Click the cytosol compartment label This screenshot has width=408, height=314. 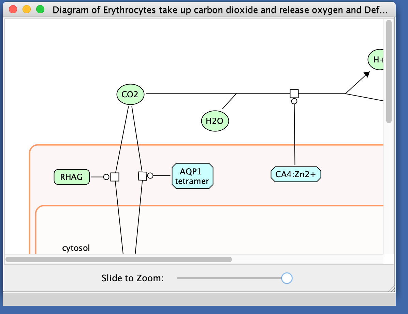(76, 248)
